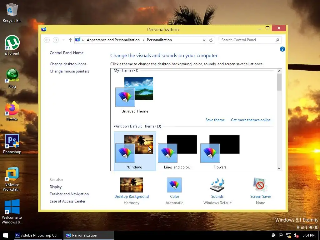Click the theme list scrollbar thumb
The height and width of the screenshot is (240, 320).
[279, 82]
